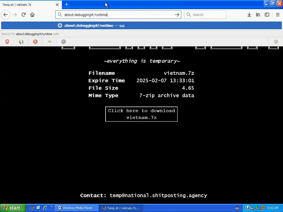Switch to Temp.sh taskbar window button
The width and height of the screenshot is (283, 212).
coord(121,208)
